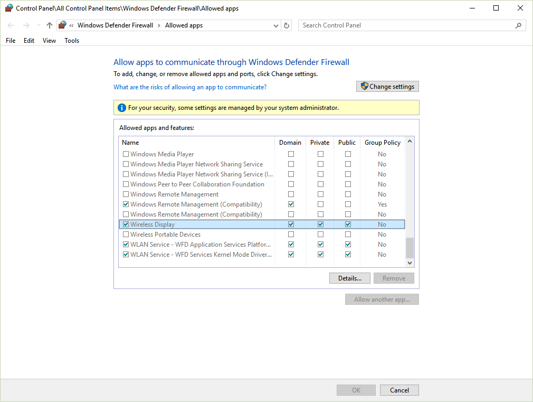533x402 pixels.
Task: Toggle the Wireless Portable Devices checkbox
Action: [126, 235]
